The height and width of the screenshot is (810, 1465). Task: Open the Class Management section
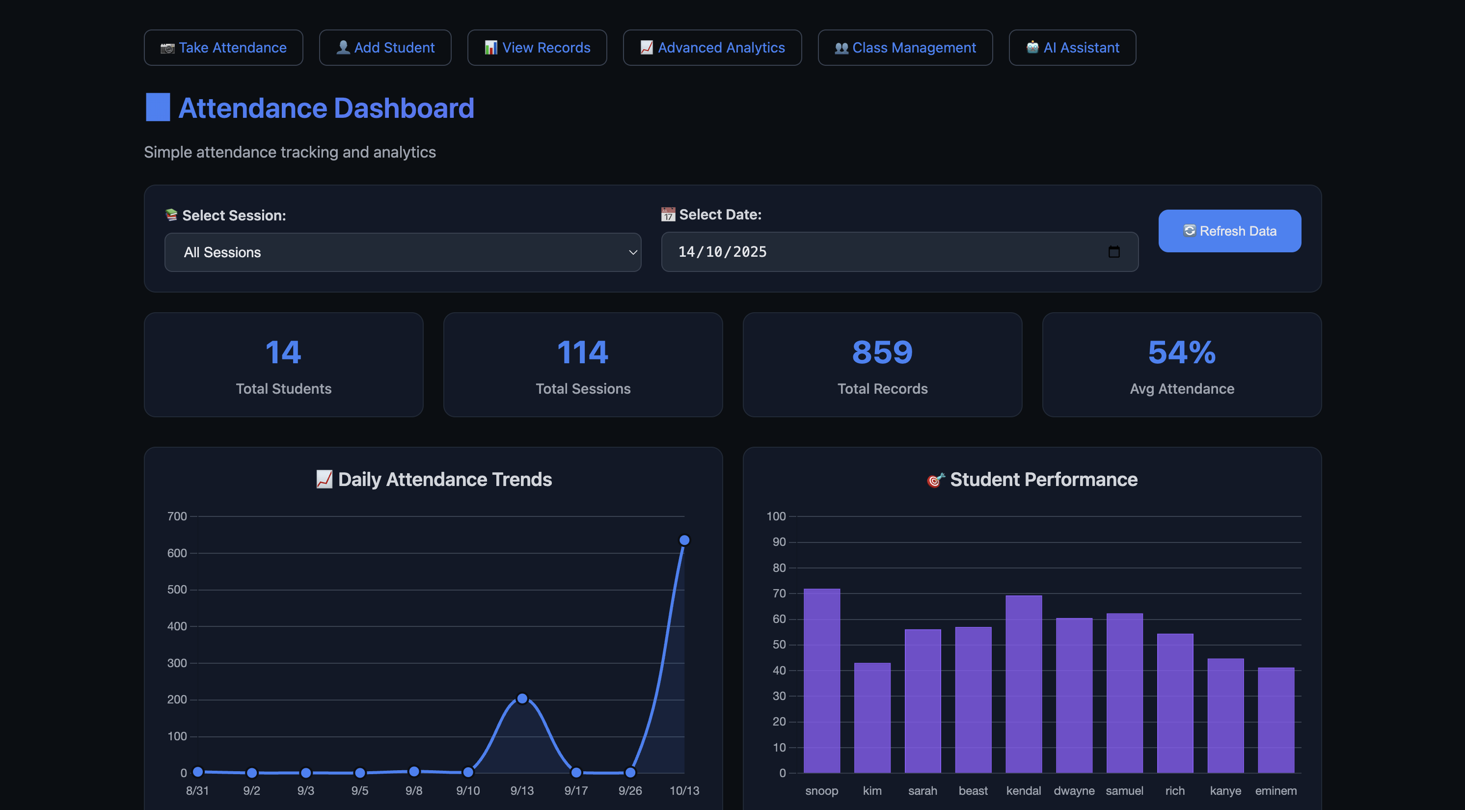point(905,48)
